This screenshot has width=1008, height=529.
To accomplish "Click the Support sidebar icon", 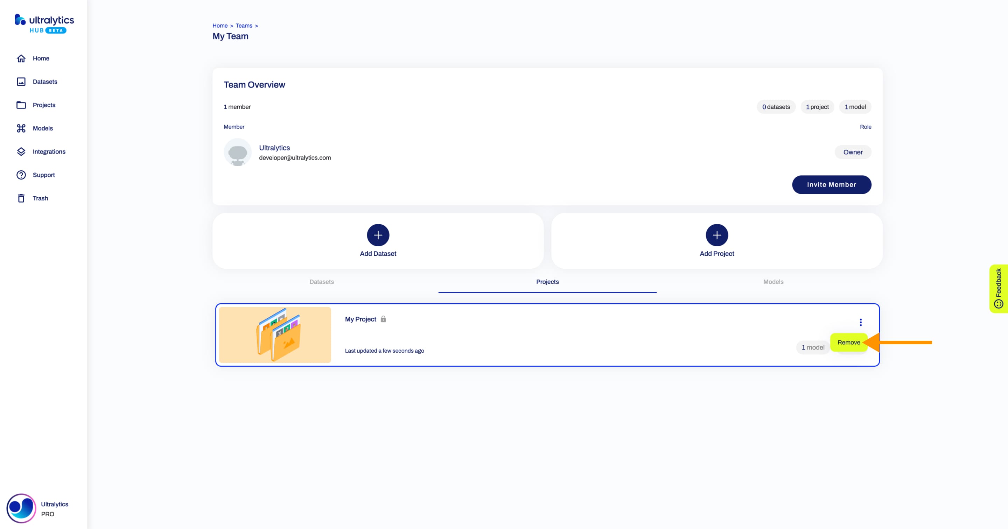I will coord(21,175).
